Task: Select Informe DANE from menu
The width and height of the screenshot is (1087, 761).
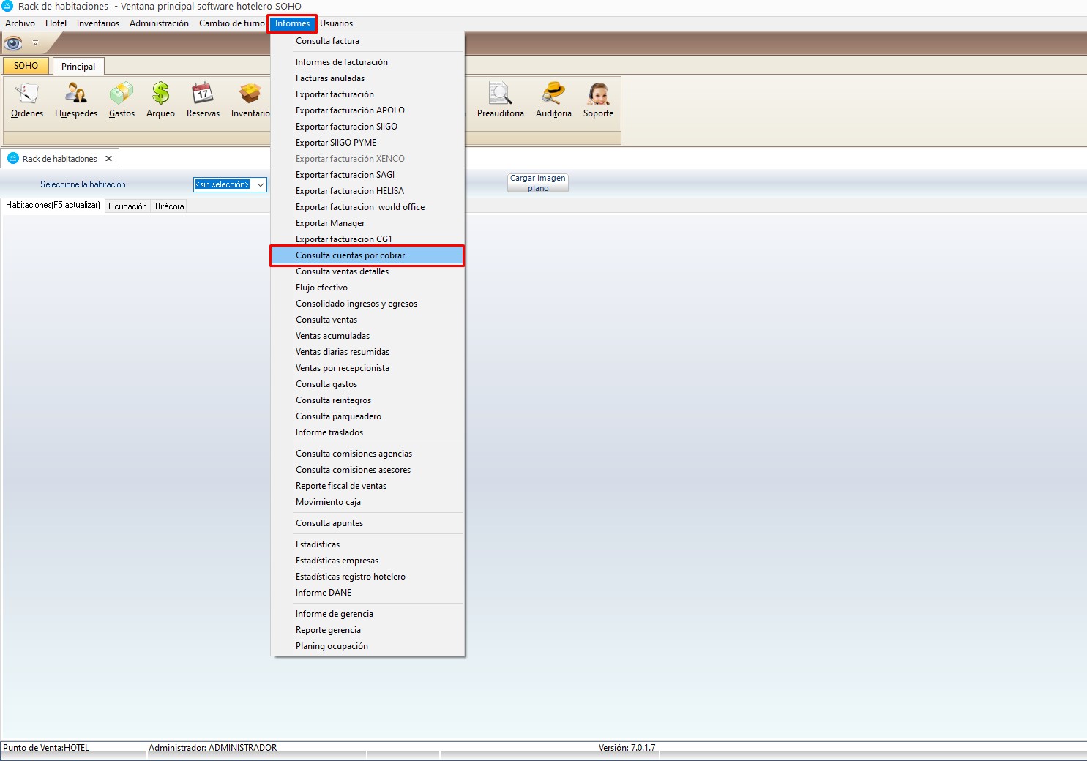Action: [324, 593]
